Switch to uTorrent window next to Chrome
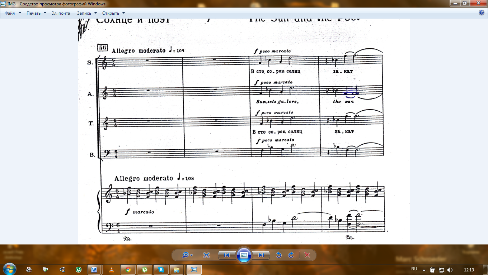Viewport: 488px width, 275px height. pos(144,269)
